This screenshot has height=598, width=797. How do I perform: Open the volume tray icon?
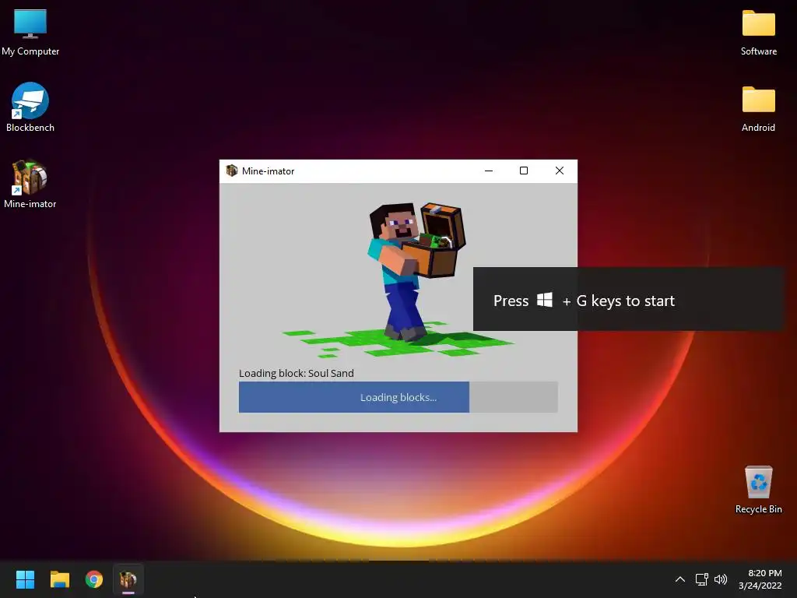tap(721, 579)
